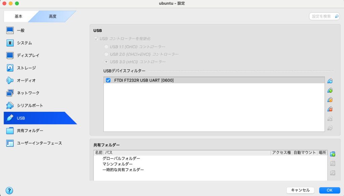Viewport: 344px width, 196px height.
Task: Open ストレージ settings in sidebar
Action: click(26, 68)
